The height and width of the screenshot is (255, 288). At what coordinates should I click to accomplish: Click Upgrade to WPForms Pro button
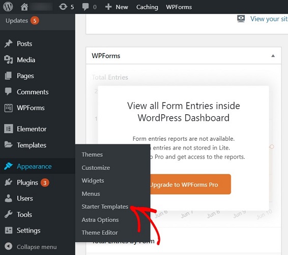coord(190,184)
